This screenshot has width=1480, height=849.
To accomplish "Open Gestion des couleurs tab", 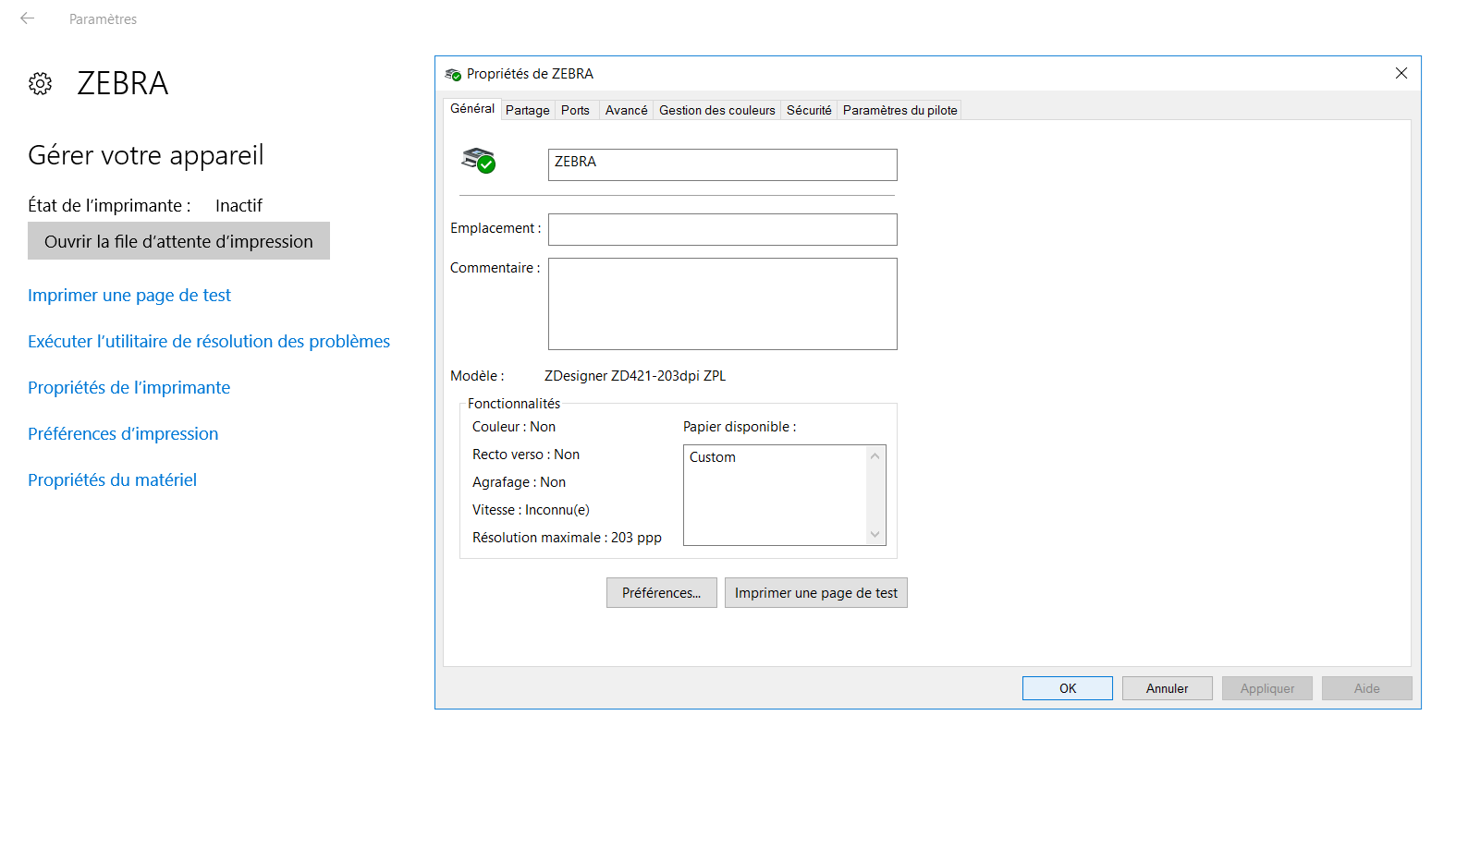I will point(716,110).
